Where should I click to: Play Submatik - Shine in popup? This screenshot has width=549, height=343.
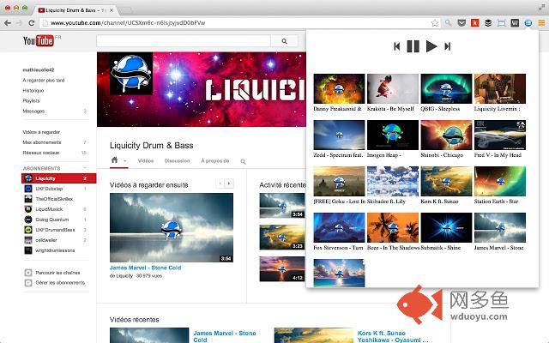click(x=446, y=227)
